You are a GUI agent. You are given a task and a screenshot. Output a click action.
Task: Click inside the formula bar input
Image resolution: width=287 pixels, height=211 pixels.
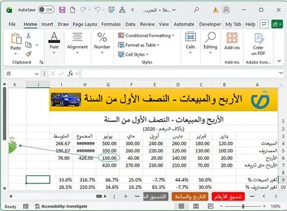point(180,73)
